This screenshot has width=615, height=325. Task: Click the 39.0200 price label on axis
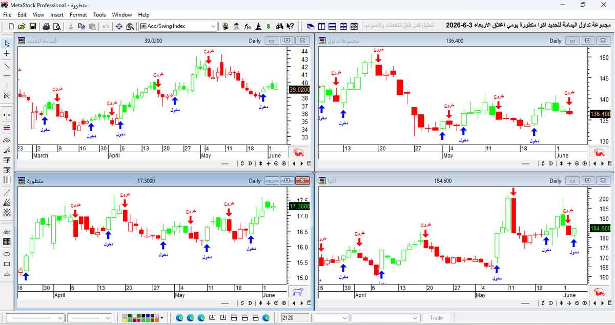coord(299,90)
